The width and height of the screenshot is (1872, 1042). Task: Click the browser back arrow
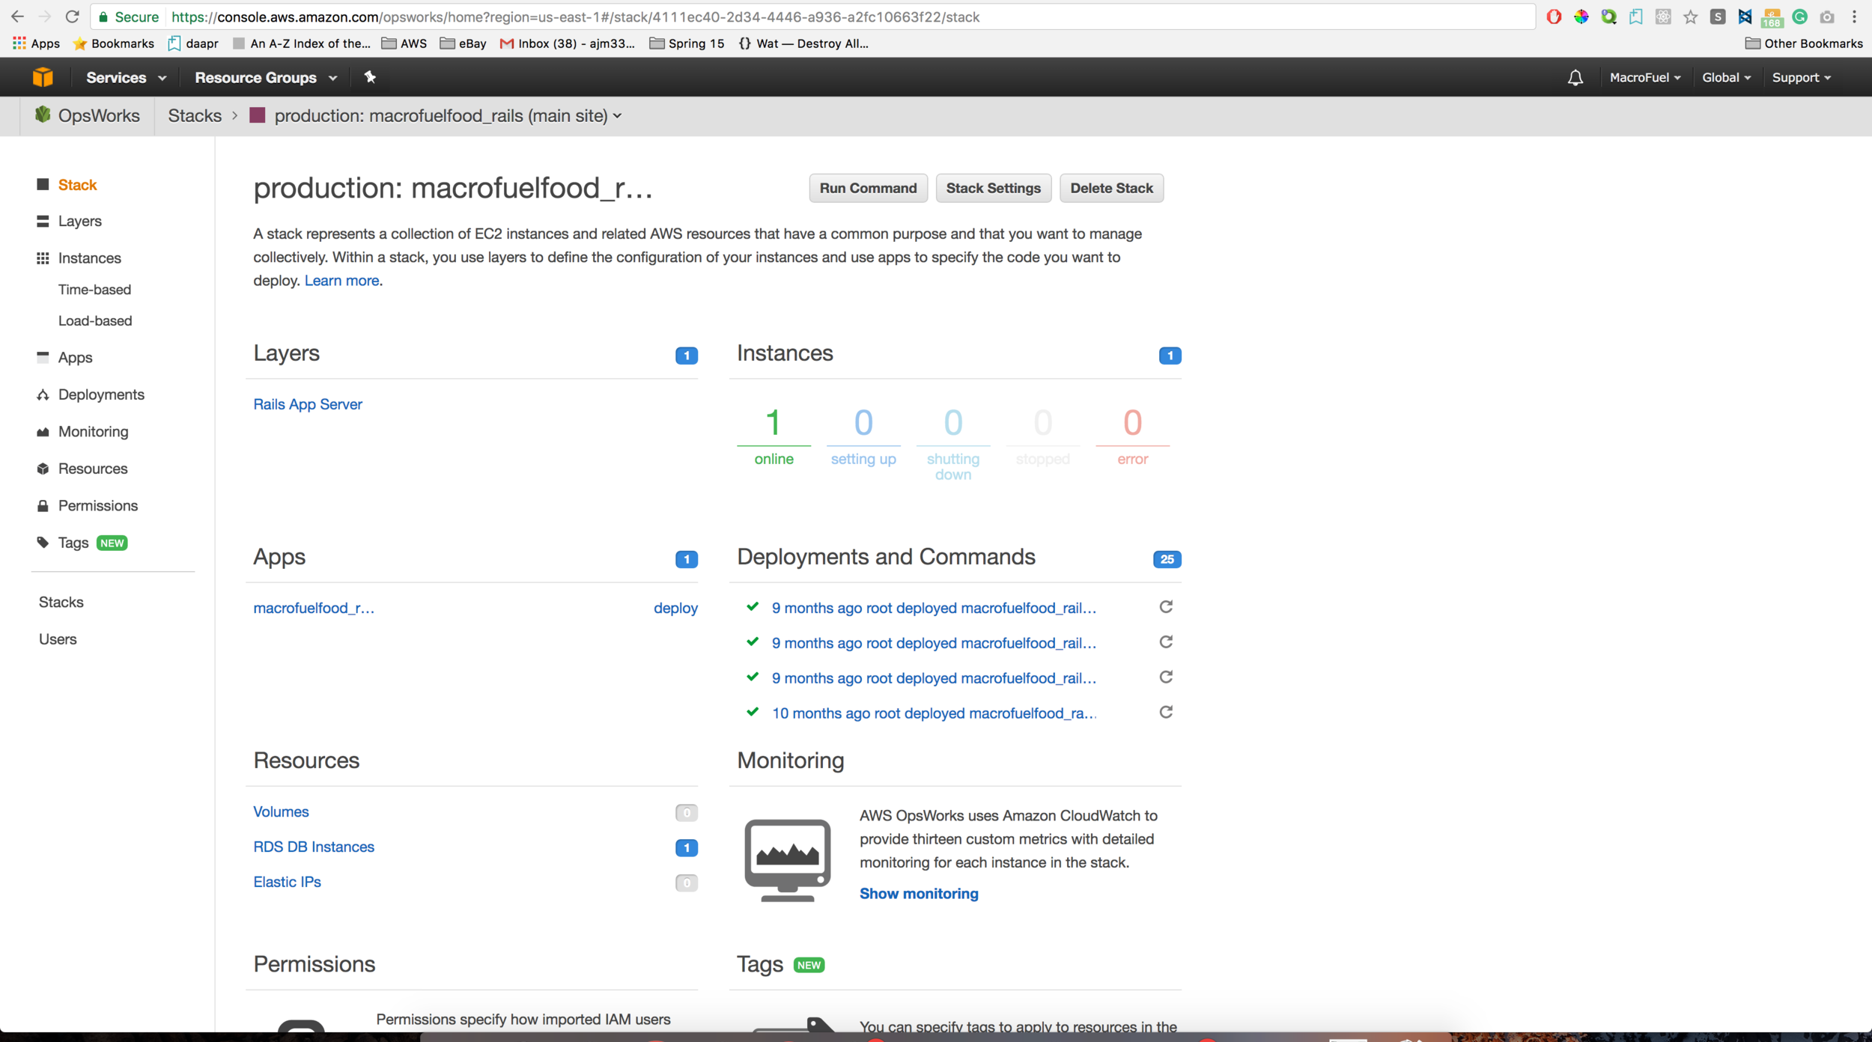click(x=17, y=16)
